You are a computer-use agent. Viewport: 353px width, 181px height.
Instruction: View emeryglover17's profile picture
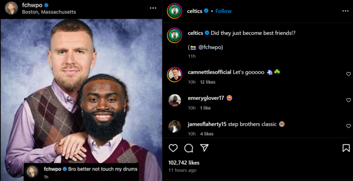175,100
